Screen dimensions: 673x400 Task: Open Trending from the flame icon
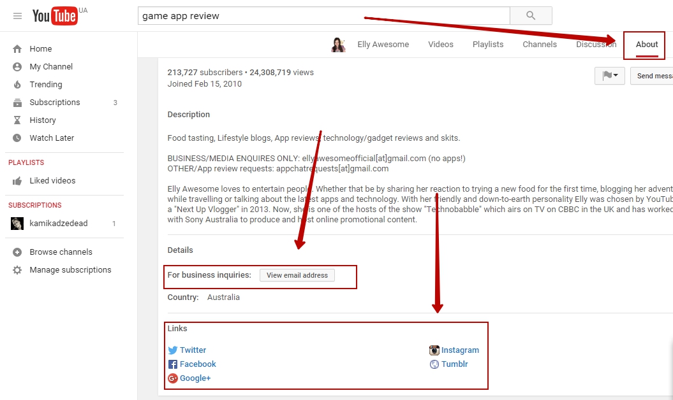17,85
